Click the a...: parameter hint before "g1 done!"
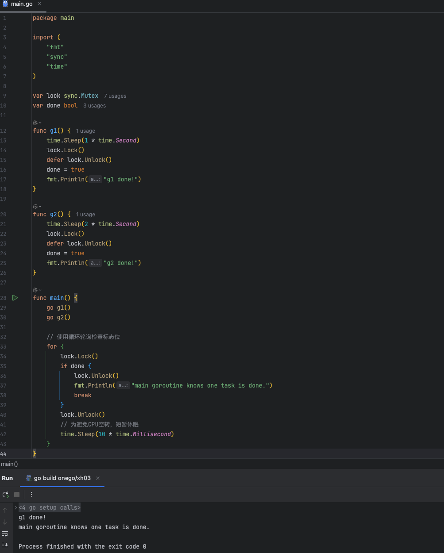Screen dimensions: 444x553 click(x=95, y=179)
